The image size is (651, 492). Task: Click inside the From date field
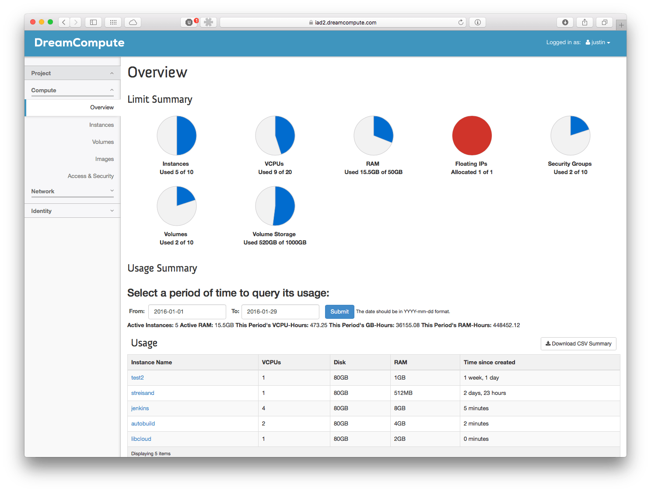(x=187, y=311)
